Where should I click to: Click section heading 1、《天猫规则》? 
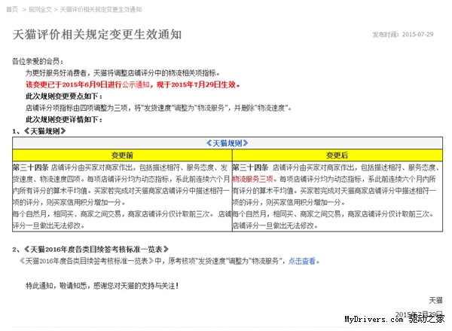39,131
